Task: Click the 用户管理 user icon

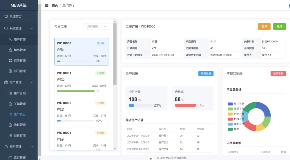Action: [10, 39]
